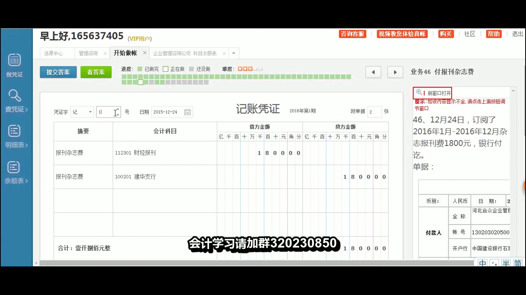The image size is (526, 295).
Task: Decrease voucher number with down stepper
Action: tap(118, 115)
